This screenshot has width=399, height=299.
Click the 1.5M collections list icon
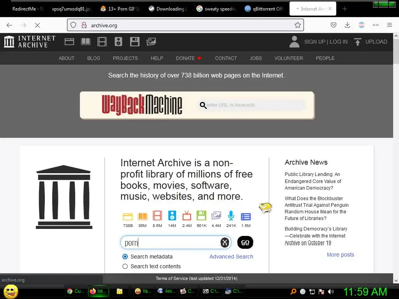pos(246,216)
